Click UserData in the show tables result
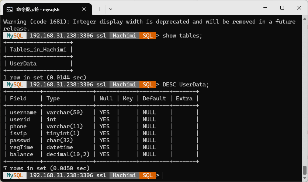 (x=23, y=64)
